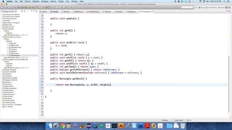Collapse the Brick Breaker for Tutorial project
Screen dimensions: 232x130
pos(2,37)
